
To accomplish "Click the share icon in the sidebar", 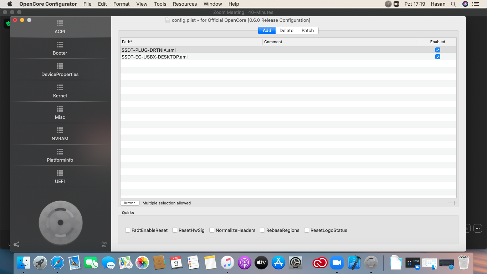I will point(16,244).
